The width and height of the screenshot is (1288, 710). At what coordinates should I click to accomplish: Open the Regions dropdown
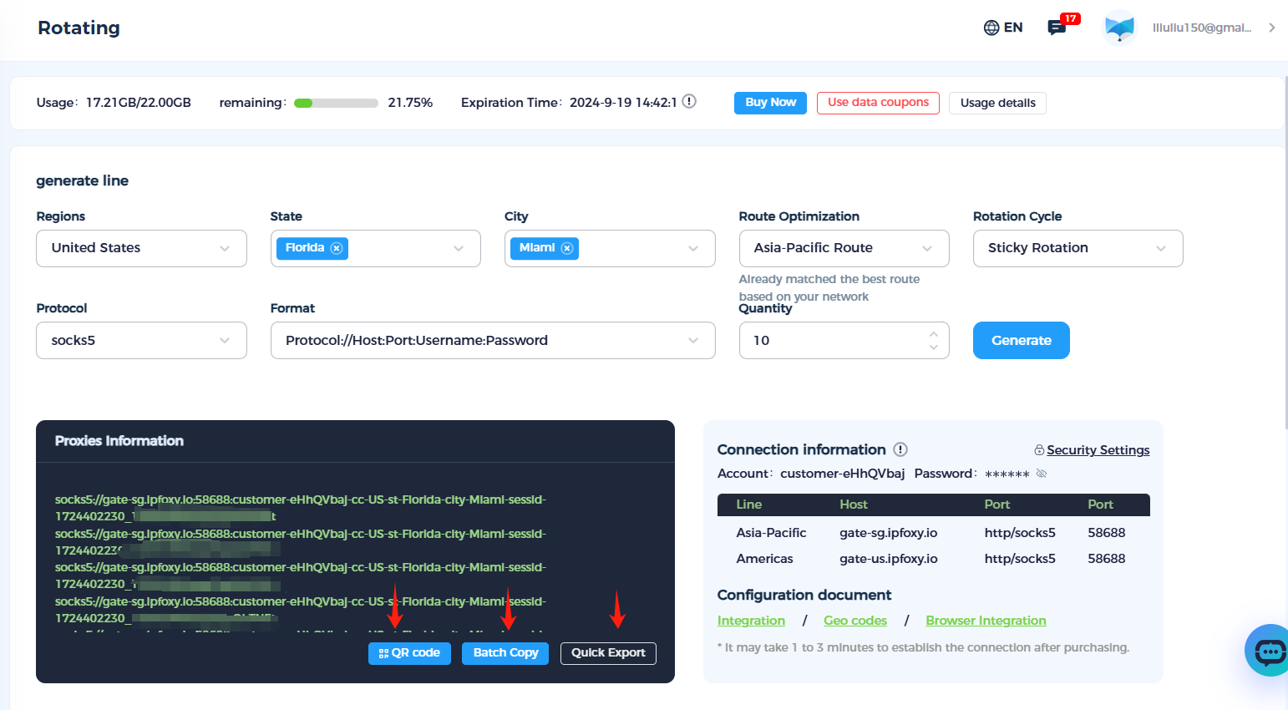[140, 248]
